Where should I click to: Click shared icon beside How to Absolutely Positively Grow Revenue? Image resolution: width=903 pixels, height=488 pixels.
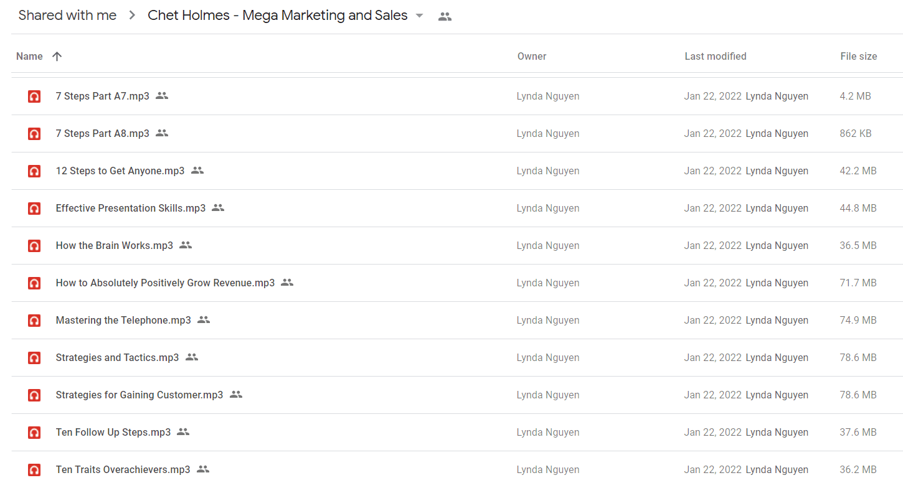(x=287, y=283)
